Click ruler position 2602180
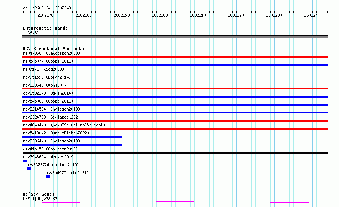Screen dimensions: 339x207 point(83,15)
